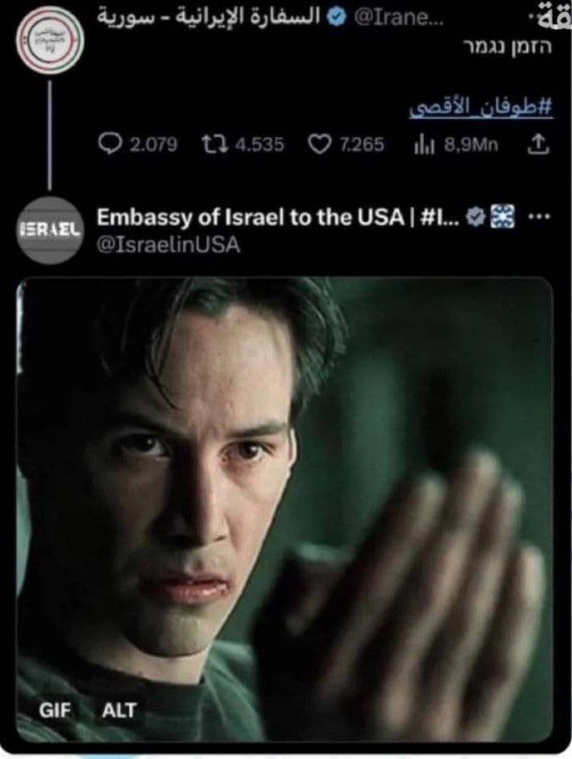Like the tweet with the 7.265 heart icon
Viewport: 572px width, 759px height.
(319, 144)
